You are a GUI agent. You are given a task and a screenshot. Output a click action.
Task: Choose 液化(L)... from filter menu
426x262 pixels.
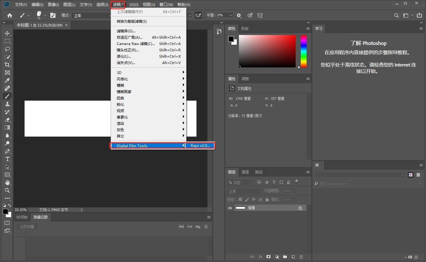pyautogui.click(x=149, y=57)
